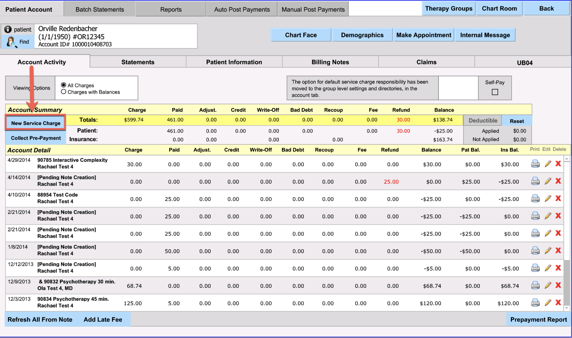The width and height of the screenshot is (572, 338).
Task: Select the All Charges radio button
Action: click(63, 85)
